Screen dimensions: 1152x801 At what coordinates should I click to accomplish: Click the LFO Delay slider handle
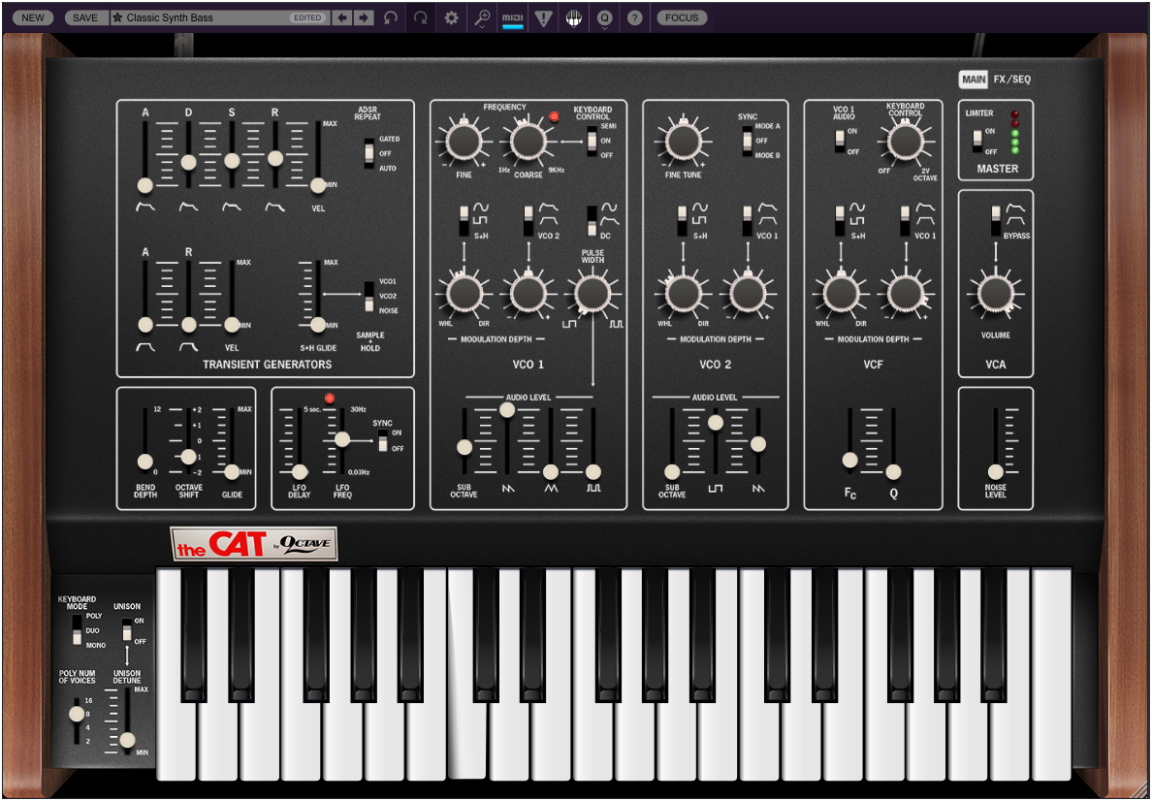(299, 472)
